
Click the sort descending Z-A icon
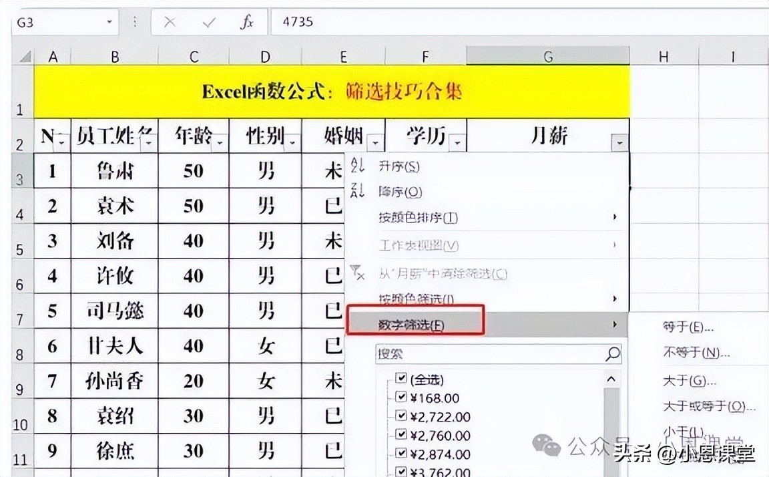pos(358,192)
